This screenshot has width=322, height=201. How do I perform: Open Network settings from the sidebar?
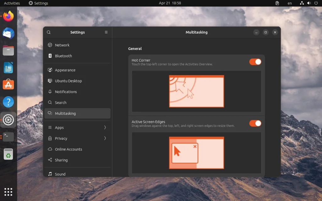[63, 45]
